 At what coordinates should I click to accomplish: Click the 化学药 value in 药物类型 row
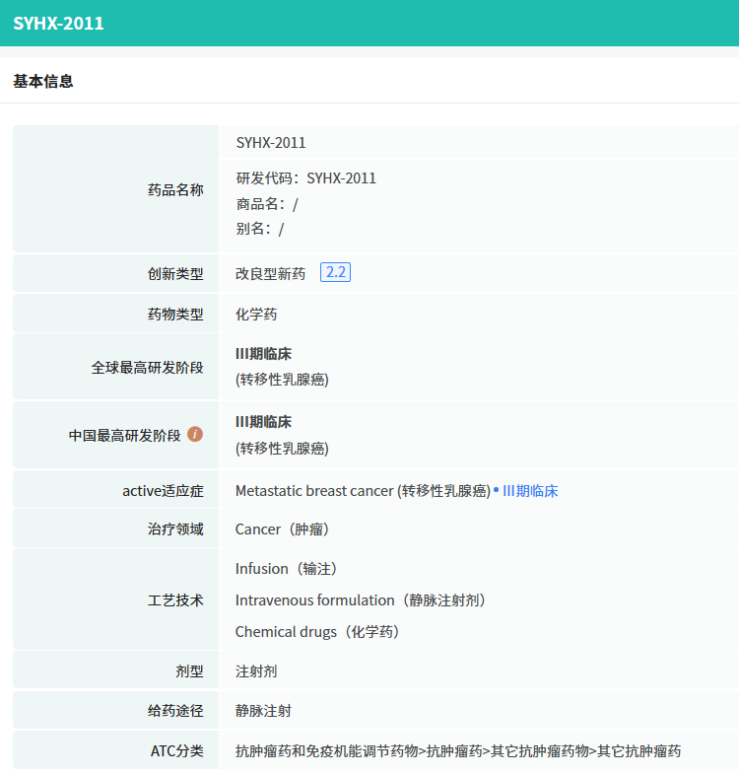click(256, 315)
